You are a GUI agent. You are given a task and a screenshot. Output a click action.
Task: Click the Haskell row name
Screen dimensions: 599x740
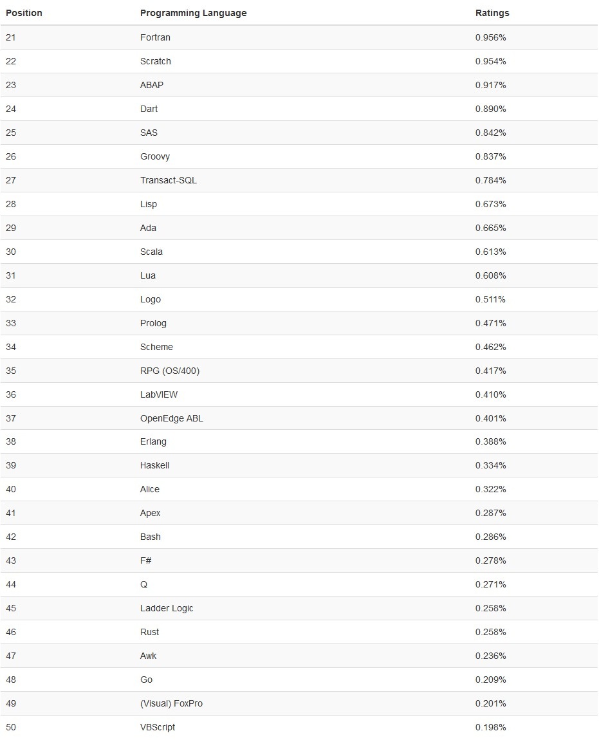154,465
